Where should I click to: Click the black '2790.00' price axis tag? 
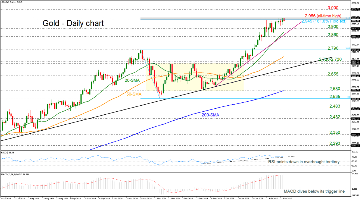pyautogui.click(x=355, y=50)
